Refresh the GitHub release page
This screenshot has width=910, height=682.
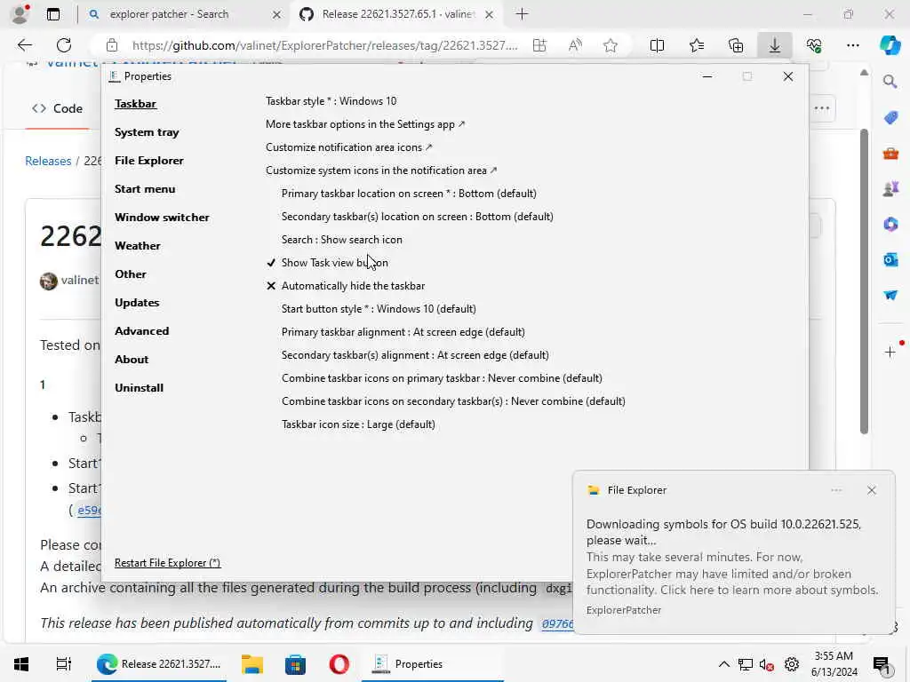tap(64, 45)
